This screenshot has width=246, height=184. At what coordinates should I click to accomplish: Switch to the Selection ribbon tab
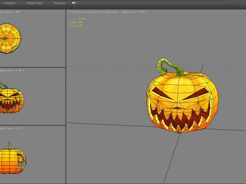pyautogui.click(x=10, y=3)
